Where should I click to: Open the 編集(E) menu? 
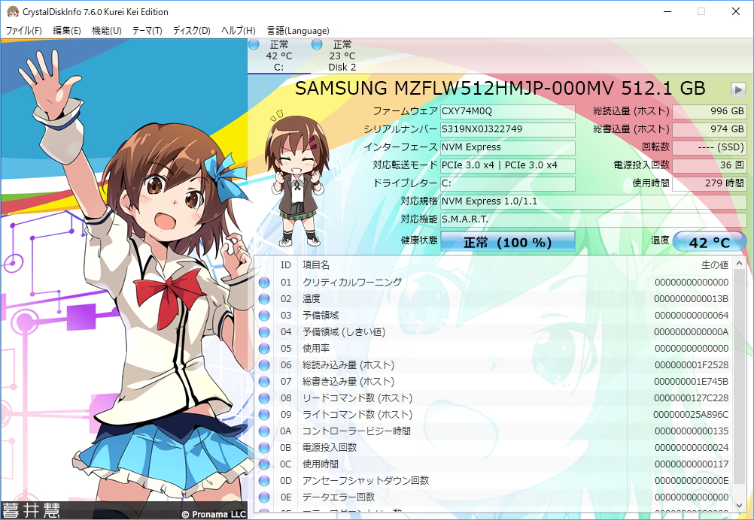(66, 31)
